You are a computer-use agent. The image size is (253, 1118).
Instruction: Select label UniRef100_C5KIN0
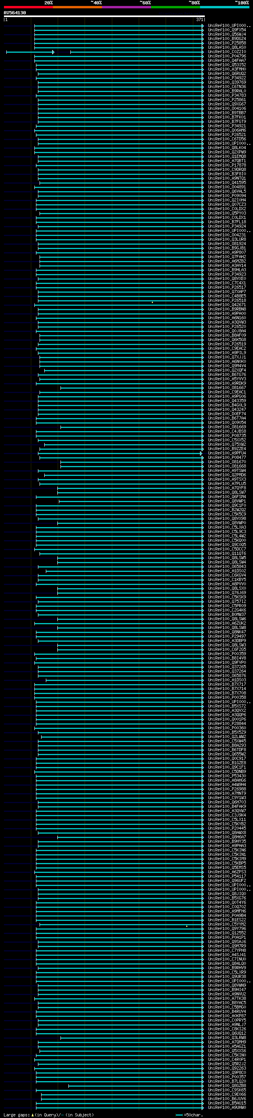click(x=227, y=1055)
